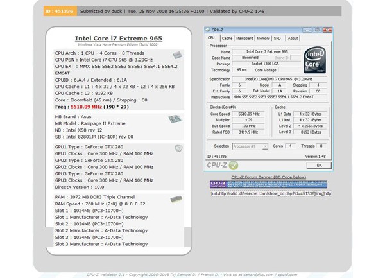Viewport: 385px width, 278px height.
Task: Click the Name field Intel Core i7 Extreme 965
Action: point(267,51)
